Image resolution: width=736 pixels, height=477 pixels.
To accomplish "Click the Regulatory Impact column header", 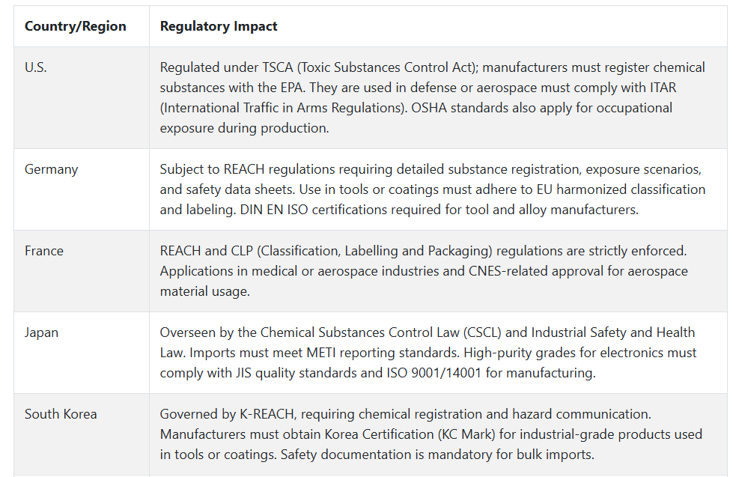I will coord(219,26).
